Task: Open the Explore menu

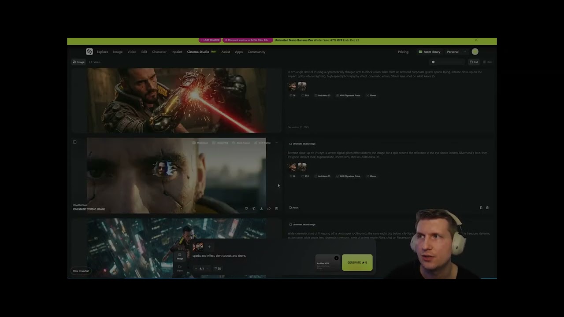Action: tap(102, 52)
